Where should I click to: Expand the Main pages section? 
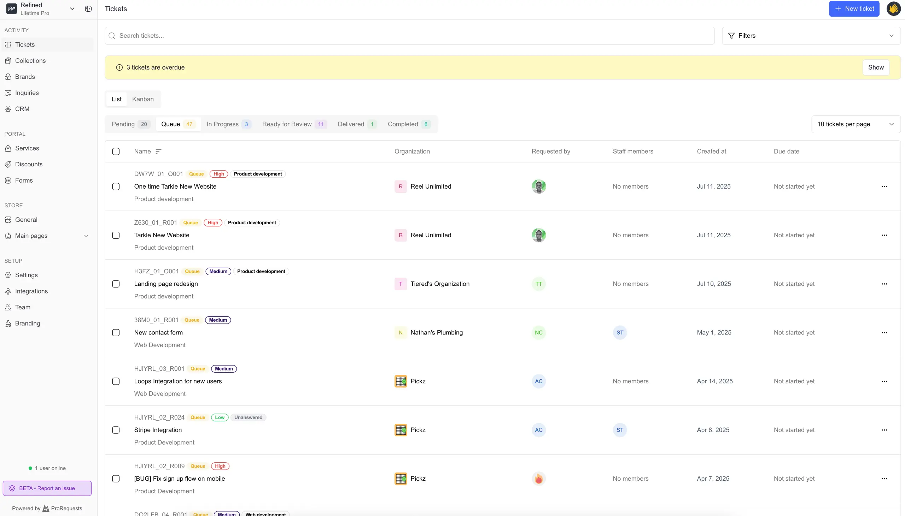pos(87,236)
